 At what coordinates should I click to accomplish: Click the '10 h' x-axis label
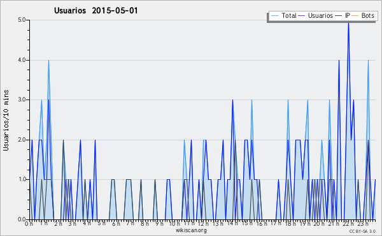coord(174,224)
